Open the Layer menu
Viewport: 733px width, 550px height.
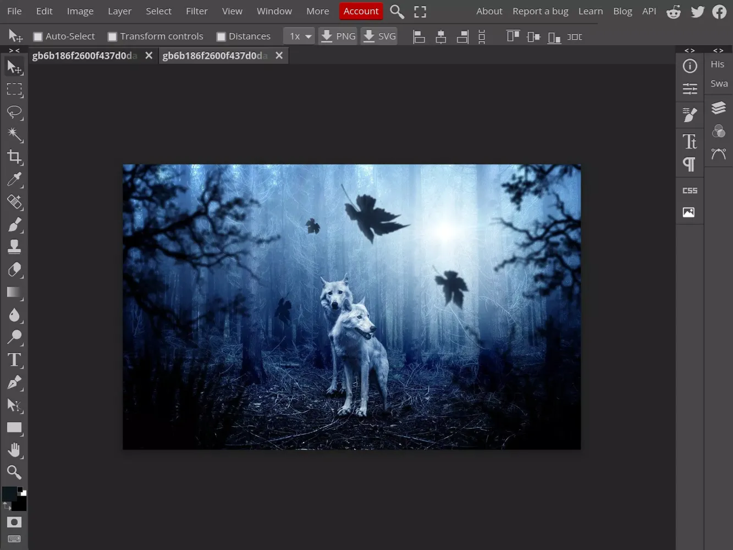point(119,11)
